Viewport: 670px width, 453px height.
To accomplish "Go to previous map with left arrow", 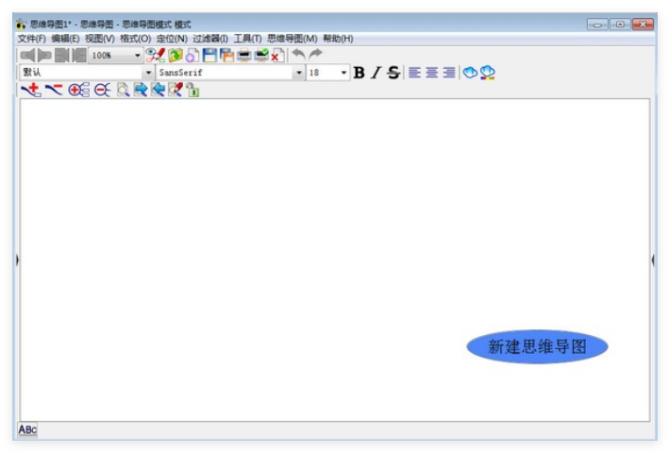I will [27, 55].
